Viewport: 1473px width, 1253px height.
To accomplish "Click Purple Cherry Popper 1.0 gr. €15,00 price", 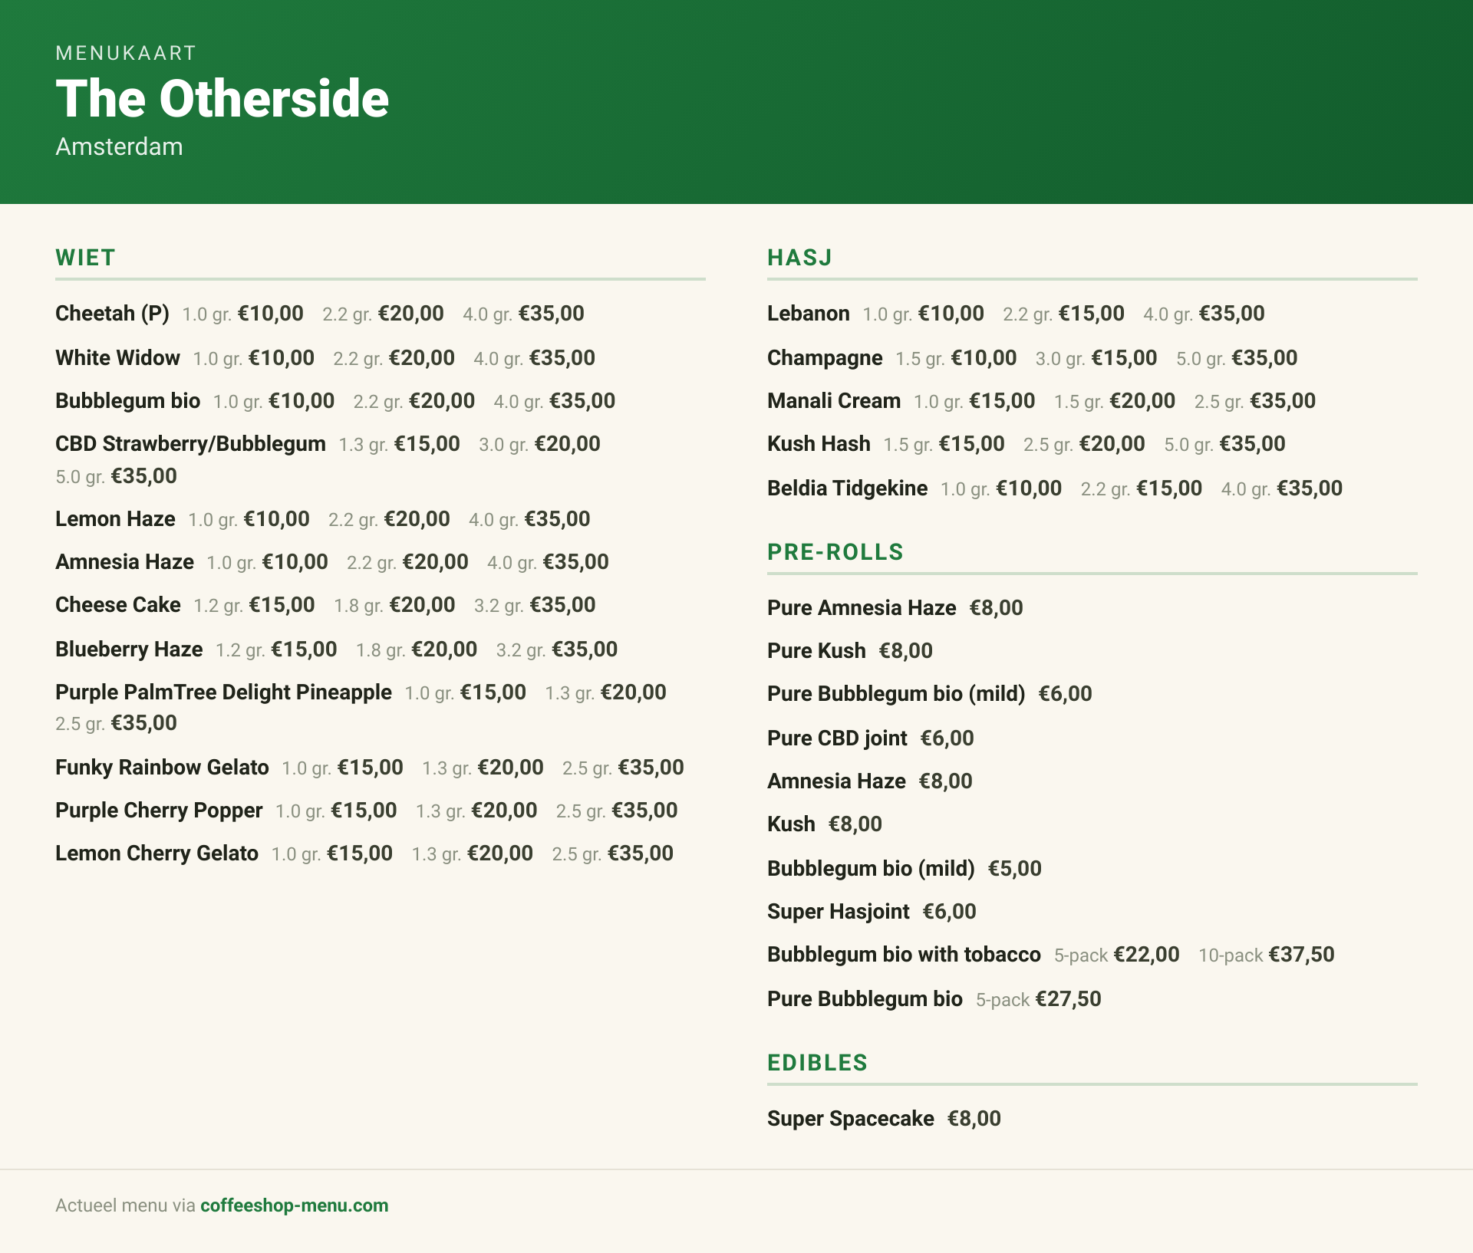I will pos(336,811).
